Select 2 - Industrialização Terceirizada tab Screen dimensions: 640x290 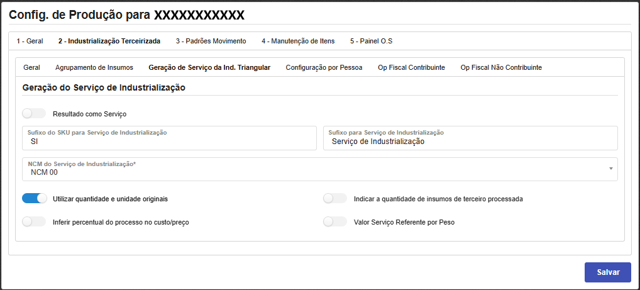[109, 41]
